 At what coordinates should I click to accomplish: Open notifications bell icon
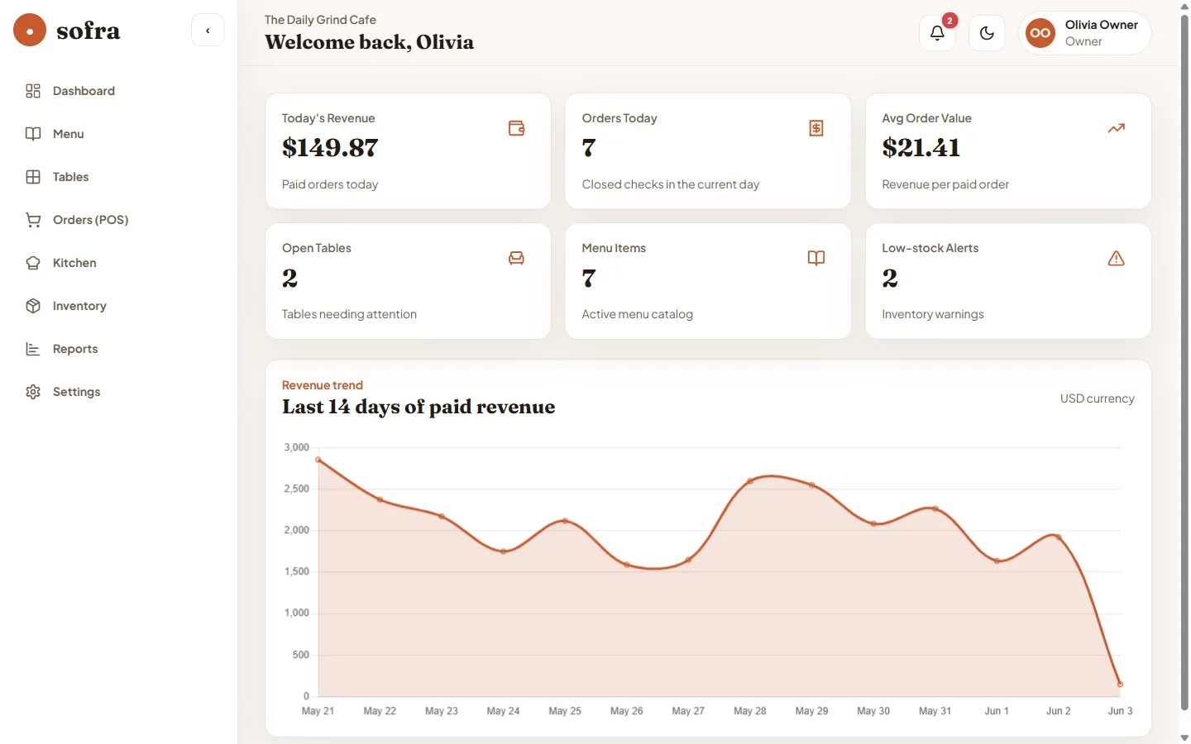pyautogui.click(x=937, y=33)
